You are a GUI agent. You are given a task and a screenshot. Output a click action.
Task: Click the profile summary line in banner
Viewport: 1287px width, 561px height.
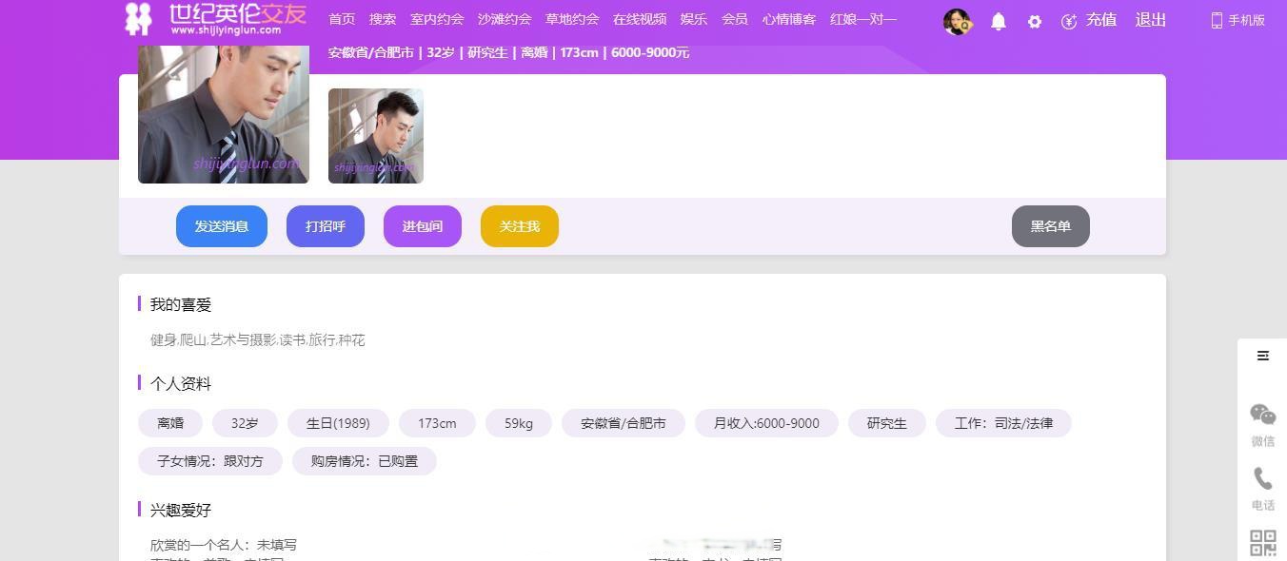coord(508,52)
